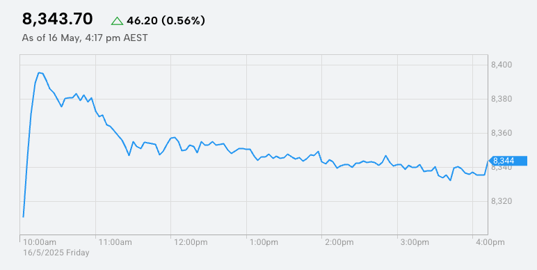Click the 1:00pm time axis label
Screen dimensions: 537x270
pyautogui.click(x=264, y=243)
